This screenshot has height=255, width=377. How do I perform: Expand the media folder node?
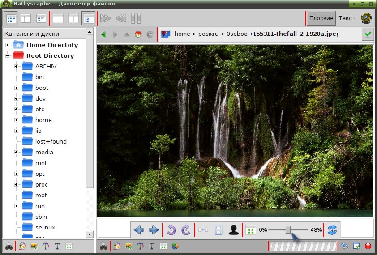click(x=17, y=153)
